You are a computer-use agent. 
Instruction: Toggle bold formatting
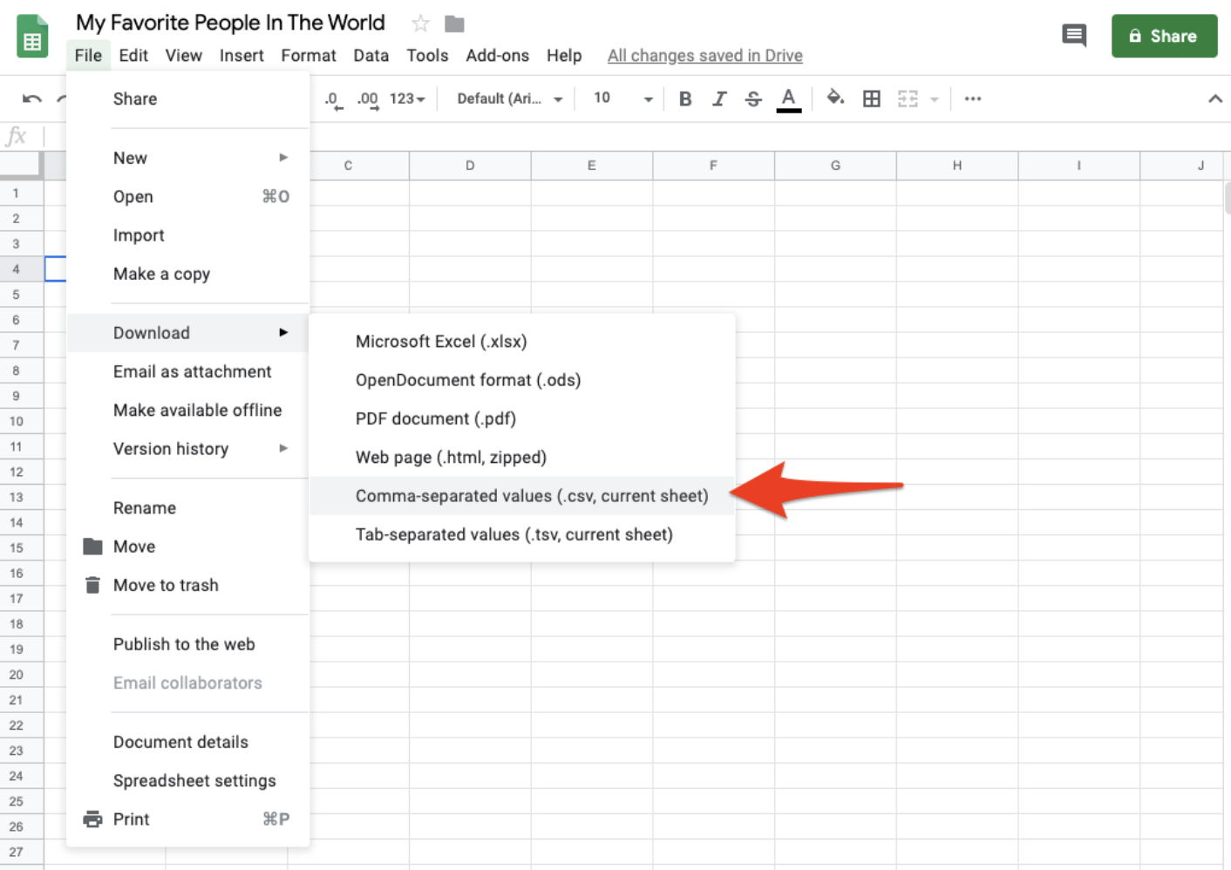[x=685, y=99]
